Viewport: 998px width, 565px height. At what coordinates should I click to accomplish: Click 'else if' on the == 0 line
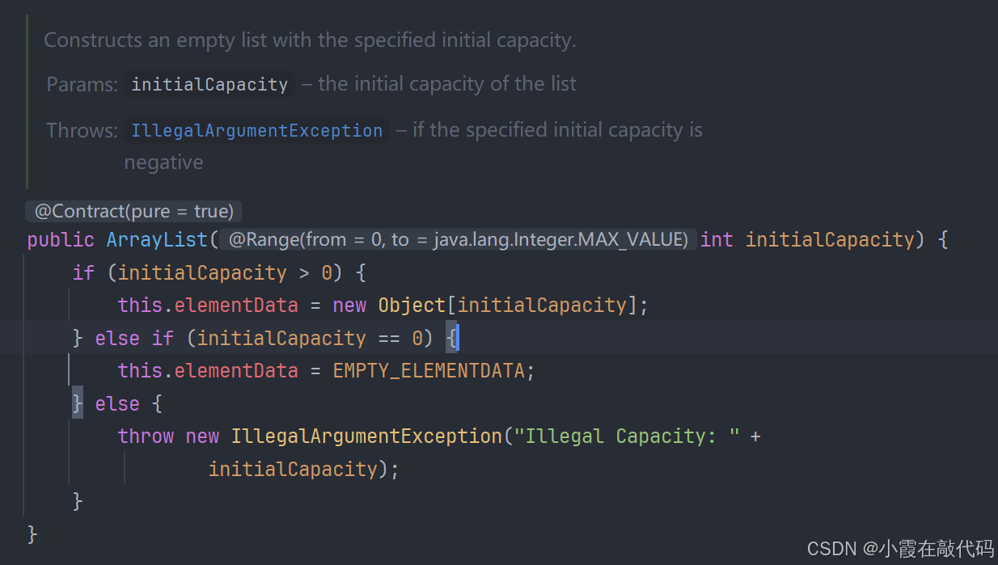click(134, 338)
